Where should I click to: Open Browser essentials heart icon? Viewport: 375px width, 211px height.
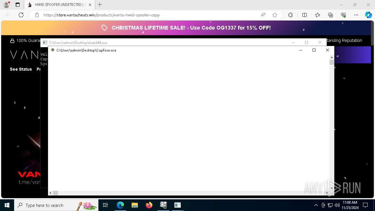[x=343, y=15]
